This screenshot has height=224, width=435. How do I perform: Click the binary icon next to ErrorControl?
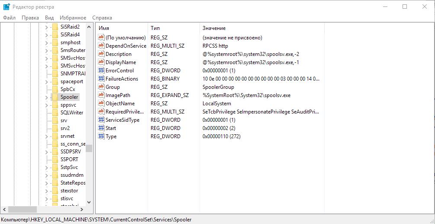101,71
